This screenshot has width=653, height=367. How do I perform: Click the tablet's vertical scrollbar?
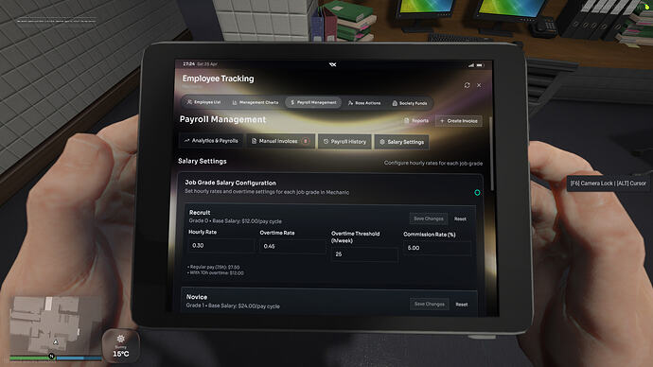coord(491,154)
